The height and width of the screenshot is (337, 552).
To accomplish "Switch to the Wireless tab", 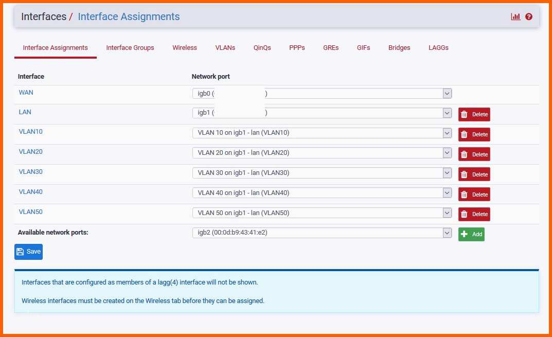I will [185, 48].
